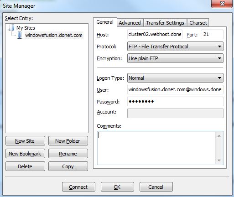Close the Site Manager window

222,4
